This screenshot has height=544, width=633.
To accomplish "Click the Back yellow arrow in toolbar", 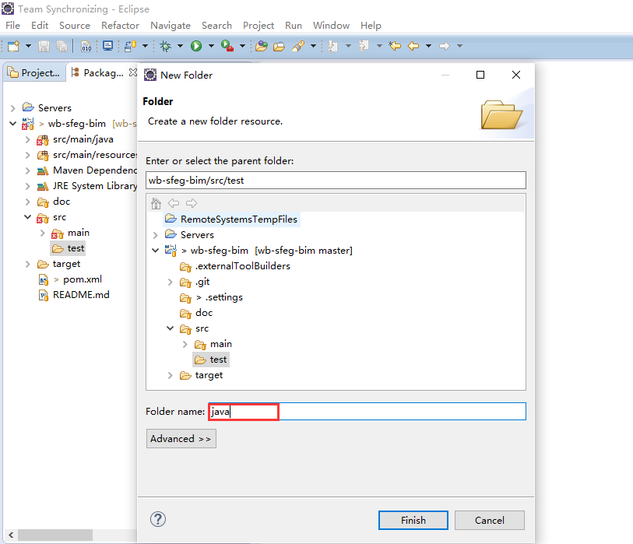I will click(413, 46).
